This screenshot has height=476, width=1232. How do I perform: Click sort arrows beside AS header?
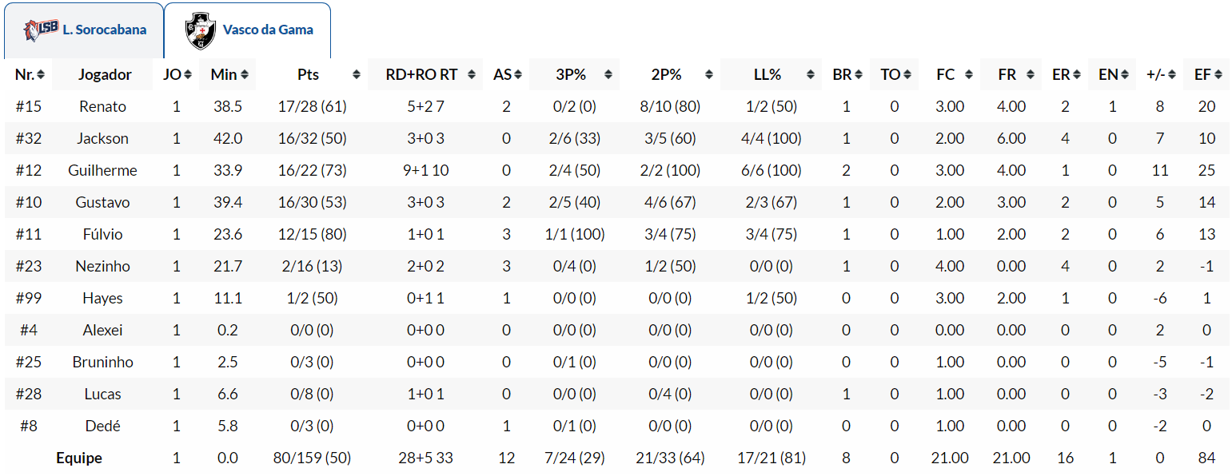tap(518, 75)
